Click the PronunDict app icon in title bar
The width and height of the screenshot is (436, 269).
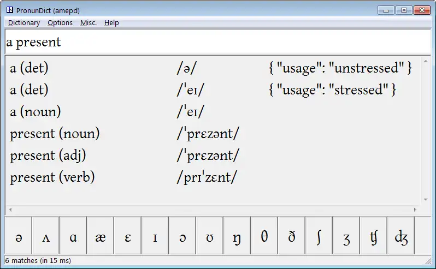click(x=10, y=10)
